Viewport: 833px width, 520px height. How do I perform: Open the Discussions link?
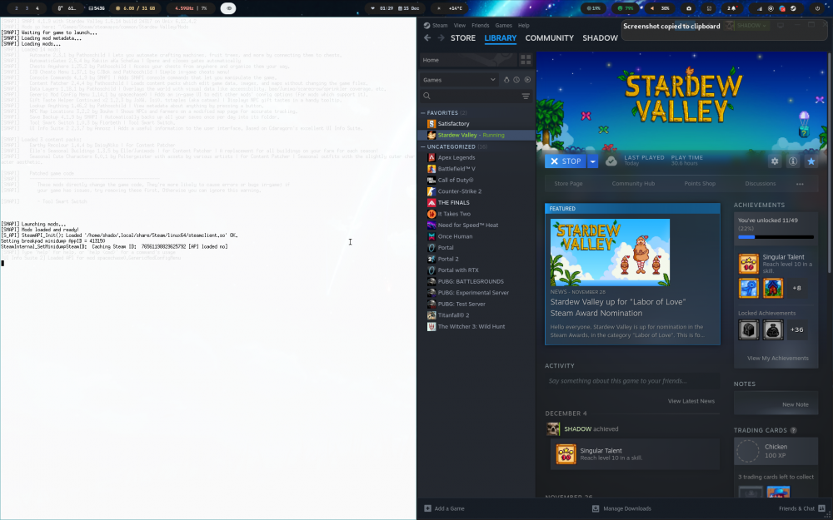pos(761,184)
